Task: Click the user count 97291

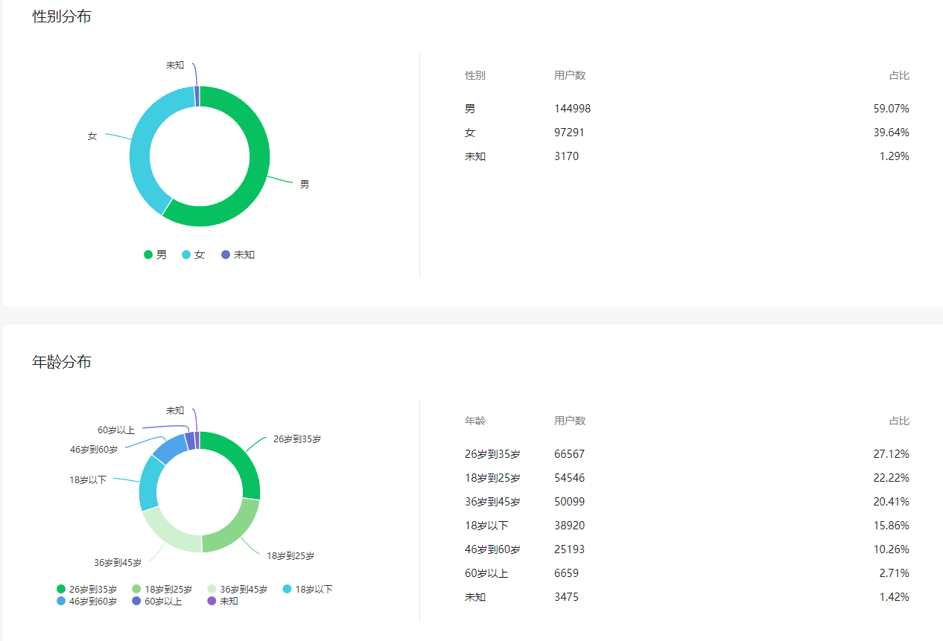Action: 569,133
